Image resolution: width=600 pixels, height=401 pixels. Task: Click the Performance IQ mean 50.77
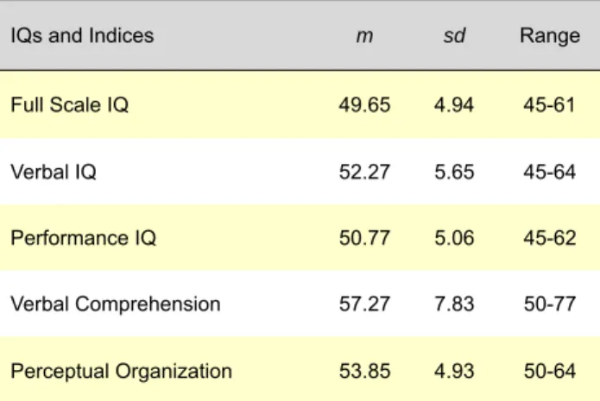[x=364, y=238]
